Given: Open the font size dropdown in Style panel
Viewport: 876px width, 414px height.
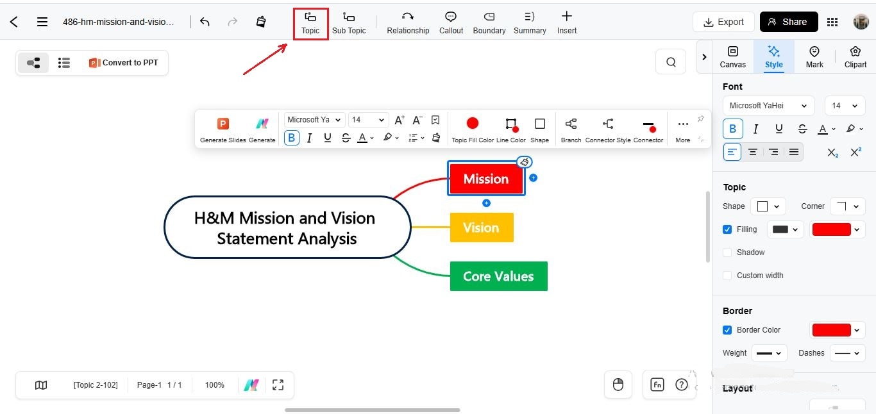Looking at the screenshot, I should (x=845, y=106).
